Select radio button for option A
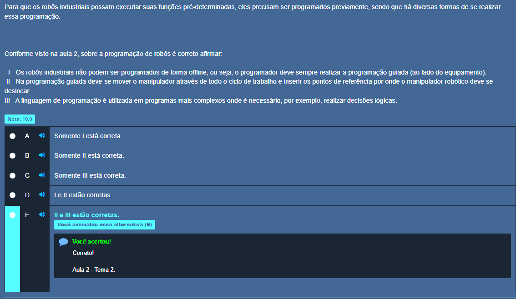516x299 pixels. click(13, 136)
